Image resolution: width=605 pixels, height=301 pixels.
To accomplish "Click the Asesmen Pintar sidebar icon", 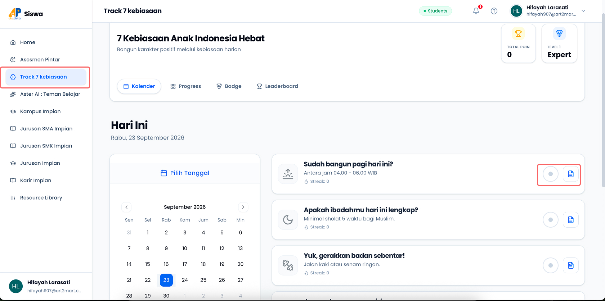I will [x=13, y=60].
